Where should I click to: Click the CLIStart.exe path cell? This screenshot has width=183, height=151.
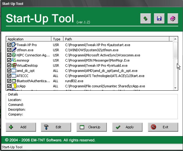(105, 76)
